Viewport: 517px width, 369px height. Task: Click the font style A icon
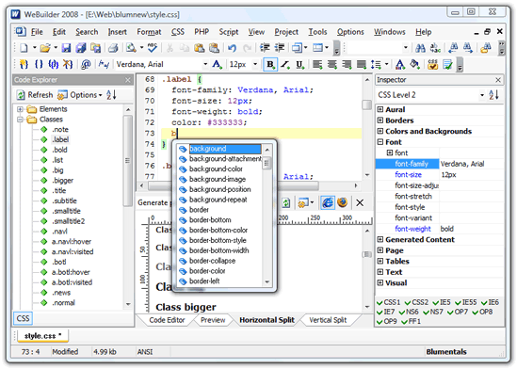(x=217, y=64)
